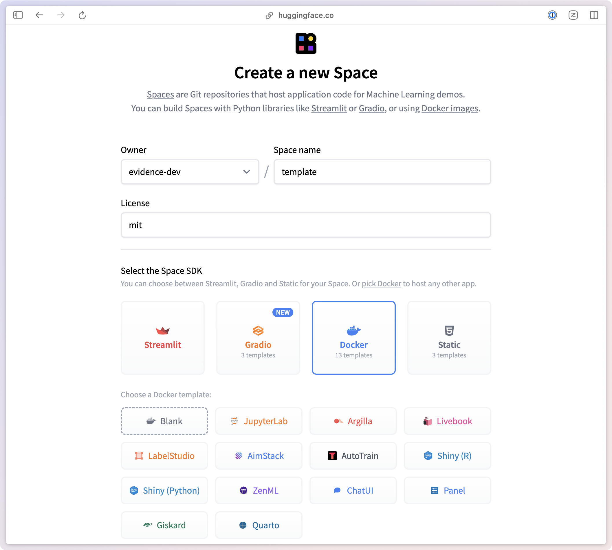Select the ChatUI Docker template
This screenshot has width=612, height=550.
click(x=353, y=490)
